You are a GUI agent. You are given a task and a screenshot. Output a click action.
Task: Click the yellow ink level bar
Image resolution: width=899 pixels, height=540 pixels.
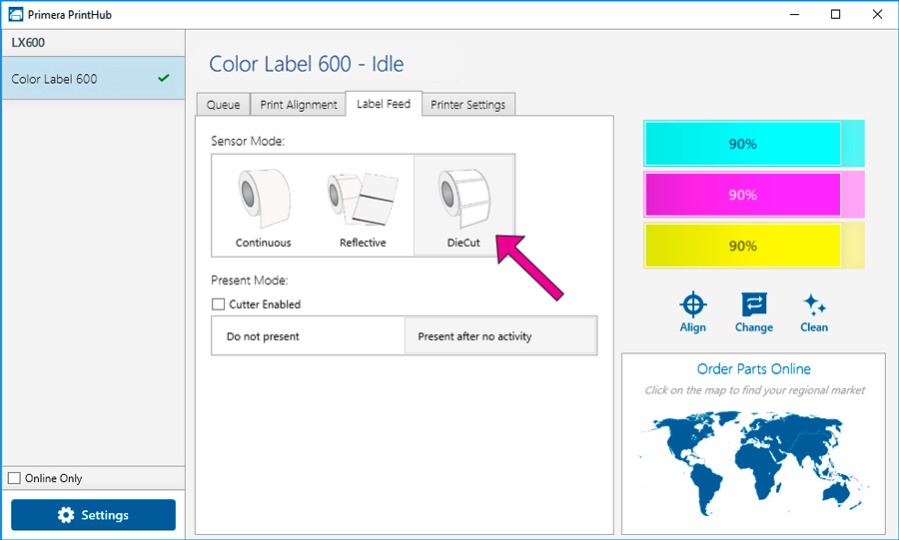point(753,246)
